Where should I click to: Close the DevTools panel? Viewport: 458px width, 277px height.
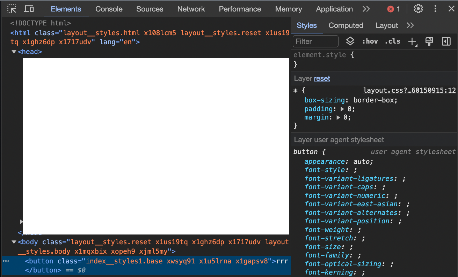click(451, 9)
